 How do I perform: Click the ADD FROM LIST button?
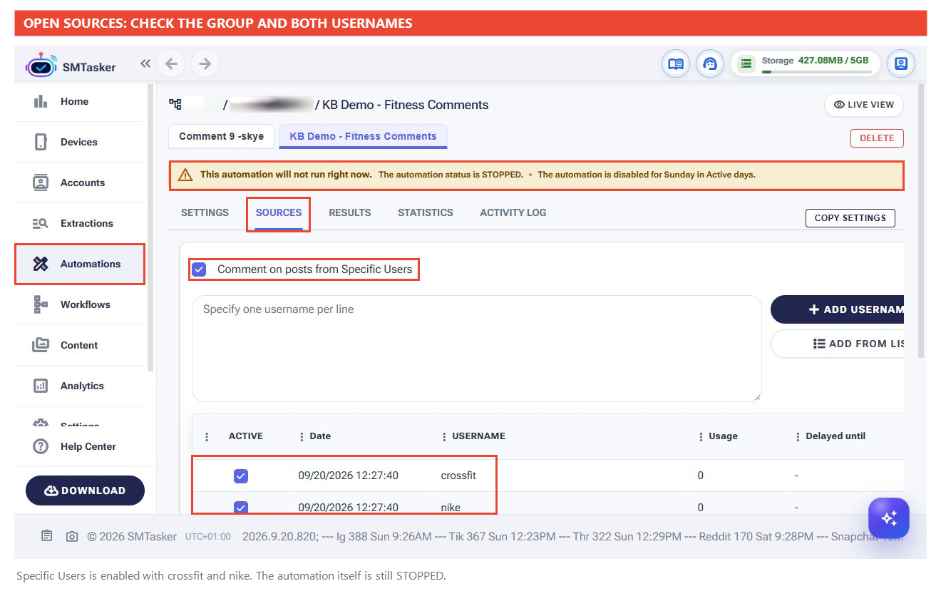[x=837, y=344]
